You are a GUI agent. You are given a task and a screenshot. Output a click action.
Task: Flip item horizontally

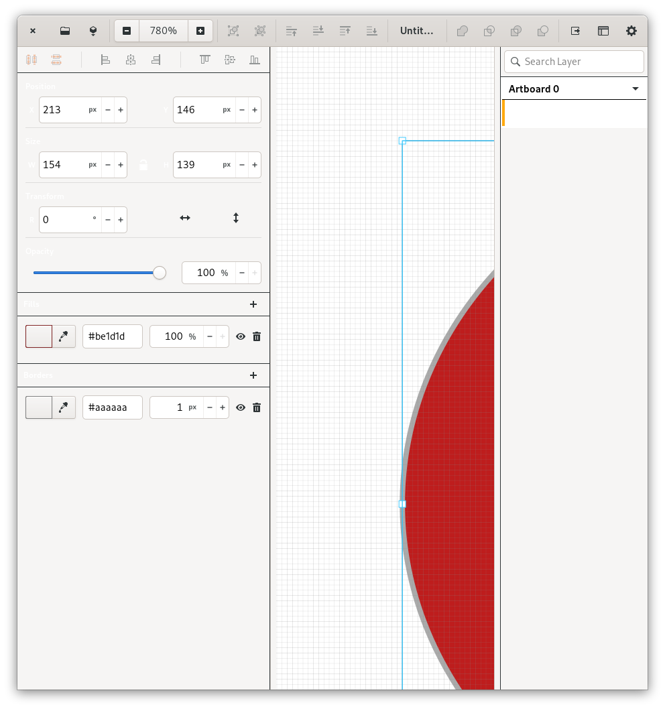click(x=185, y=218)
